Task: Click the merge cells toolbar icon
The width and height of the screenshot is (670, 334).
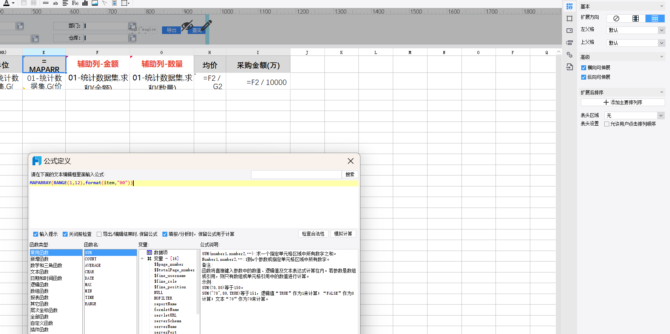Action: pyautogui.click(x=24, y=3)
